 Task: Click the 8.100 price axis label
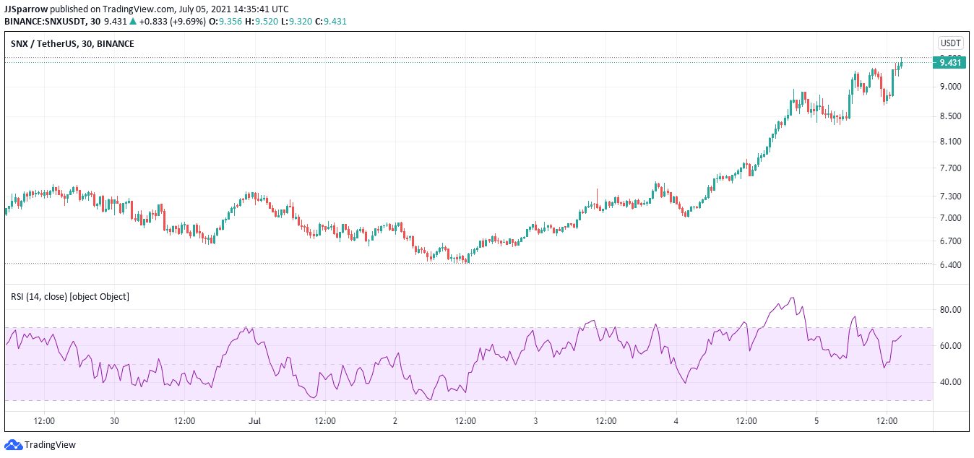point(949,142)
